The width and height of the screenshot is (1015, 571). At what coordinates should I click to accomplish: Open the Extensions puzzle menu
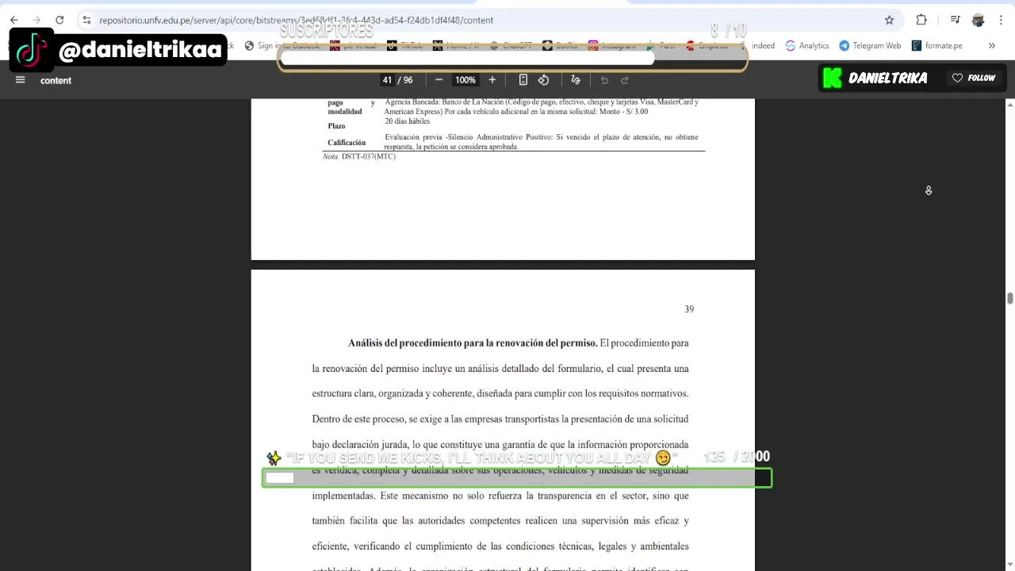(921, 20)
